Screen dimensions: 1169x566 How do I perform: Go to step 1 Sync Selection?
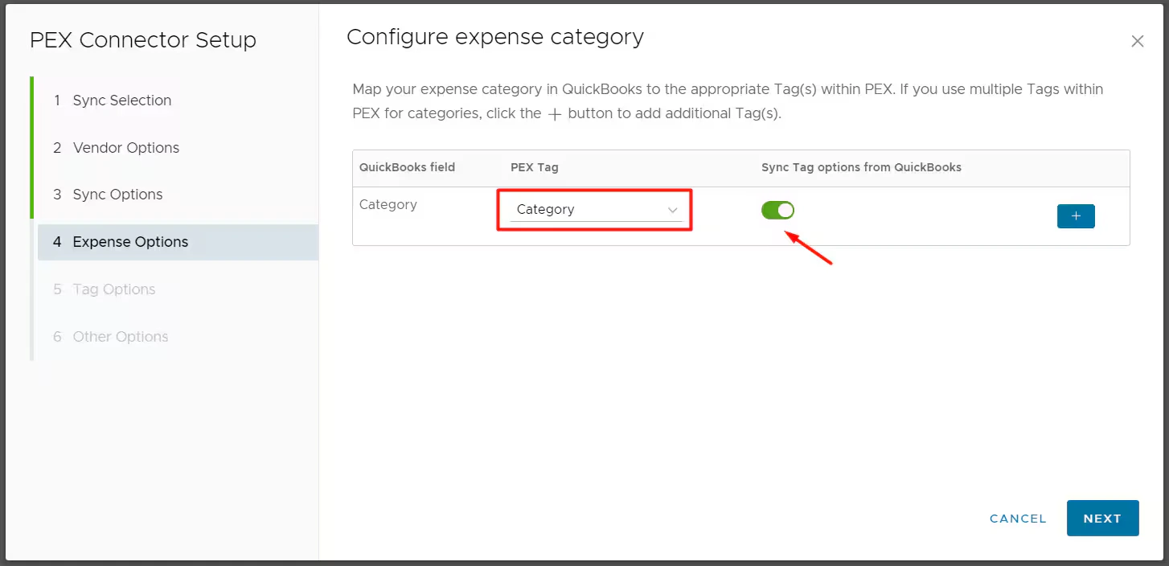(x=122, y=100)
